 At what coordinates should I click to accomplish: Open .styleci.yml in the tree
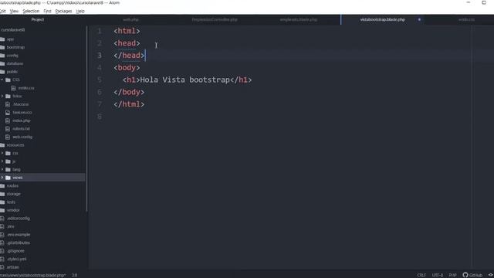[17, 259]
